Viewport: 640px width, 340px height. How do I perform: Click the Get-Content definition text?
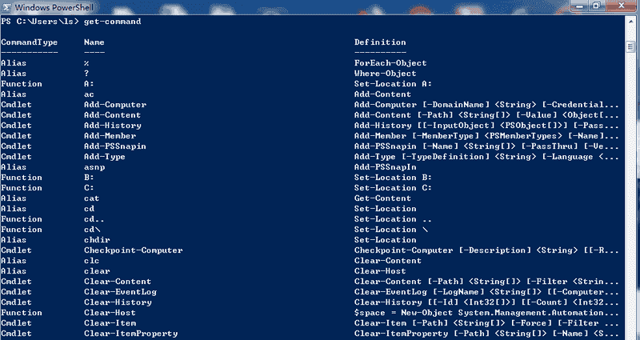point(383,198)
